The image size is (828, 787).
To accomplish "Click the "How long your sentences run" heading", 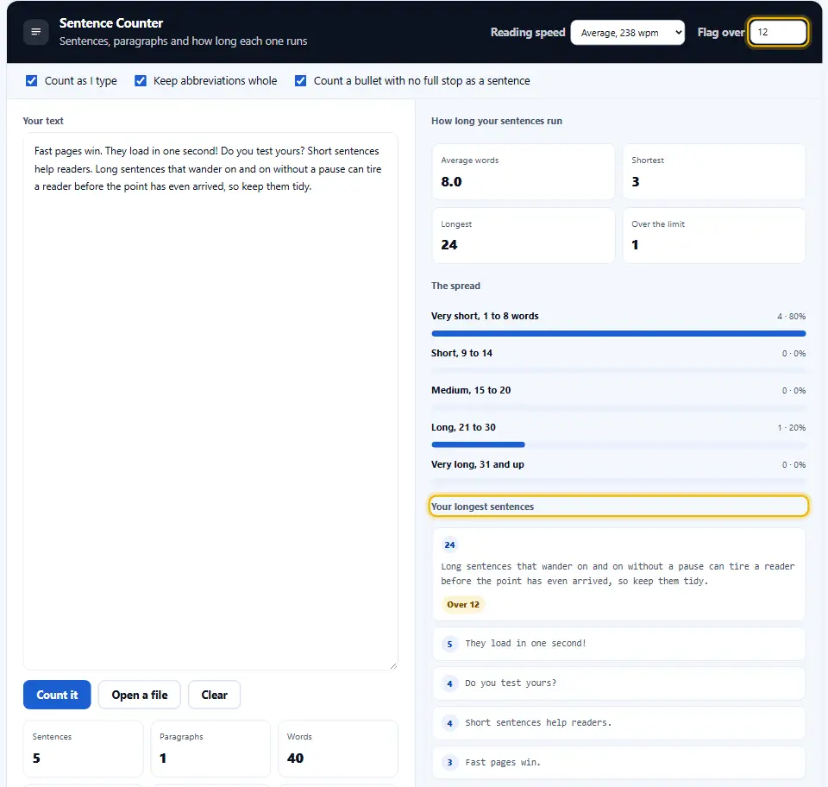I will (497, 121).
